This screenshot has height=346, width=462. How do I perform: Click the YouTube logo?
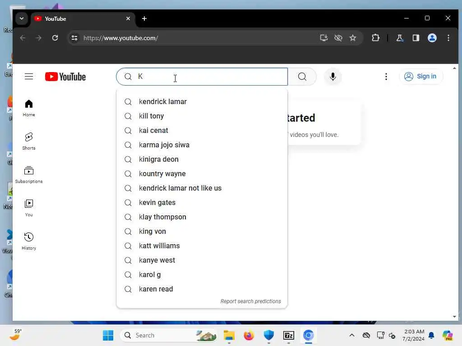65,77
